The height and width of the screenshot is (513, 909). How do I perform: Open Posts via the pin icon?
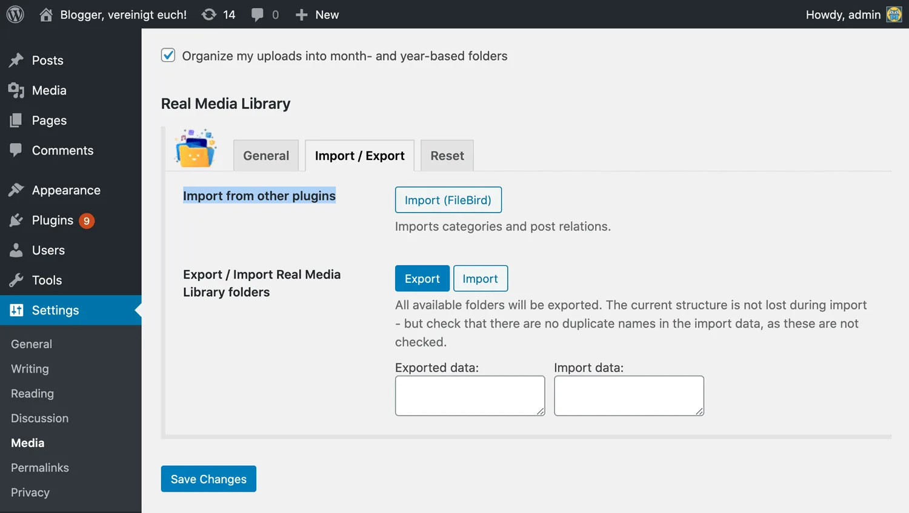coord(16,60)
